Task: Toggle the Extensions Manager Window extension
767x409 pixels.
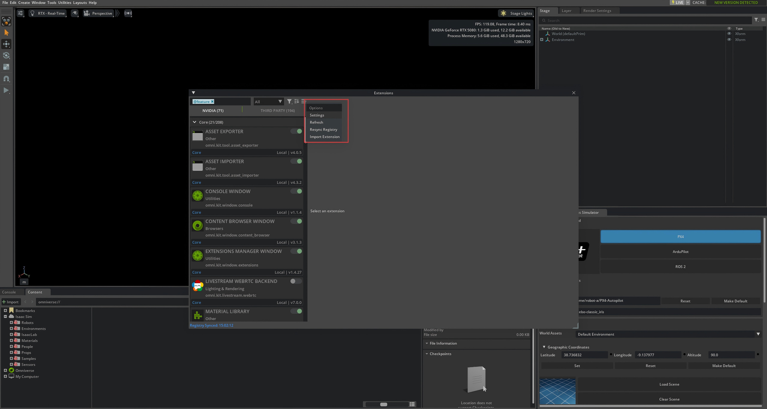Action: coord(296,251)
